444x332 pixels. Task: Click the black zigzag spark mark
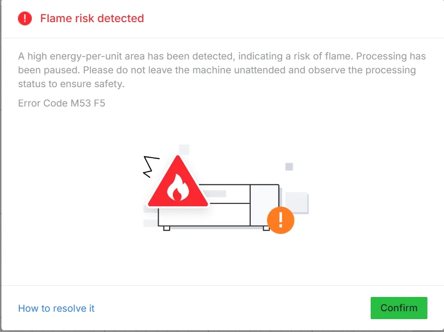[151, 166]
